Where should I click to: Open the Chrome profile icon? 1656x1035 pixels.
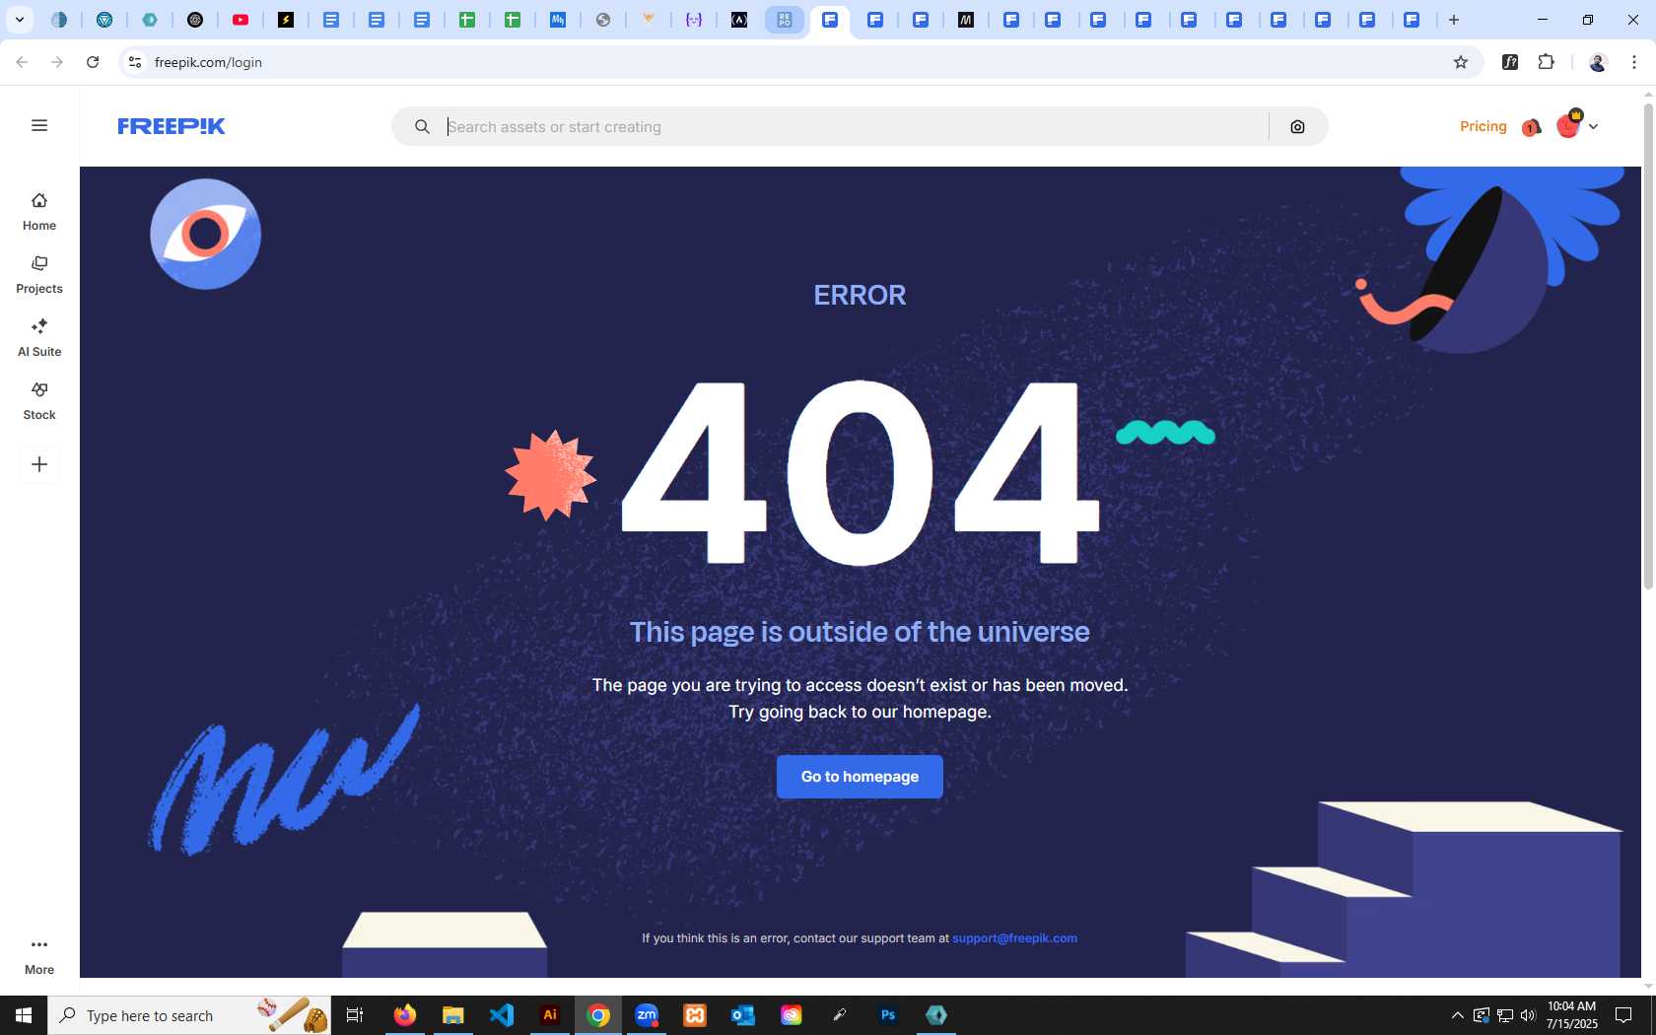[x=1598, y=62]
